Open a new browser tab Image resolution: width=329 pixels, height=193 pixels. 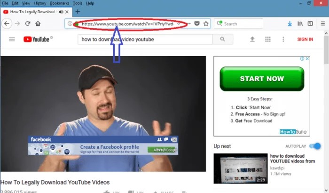78,12
